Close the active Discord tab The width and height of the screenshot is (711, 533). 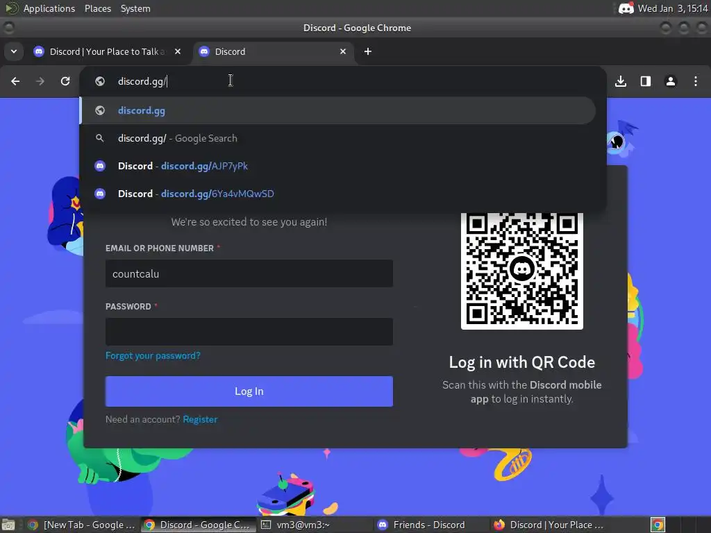pos(343,51)
